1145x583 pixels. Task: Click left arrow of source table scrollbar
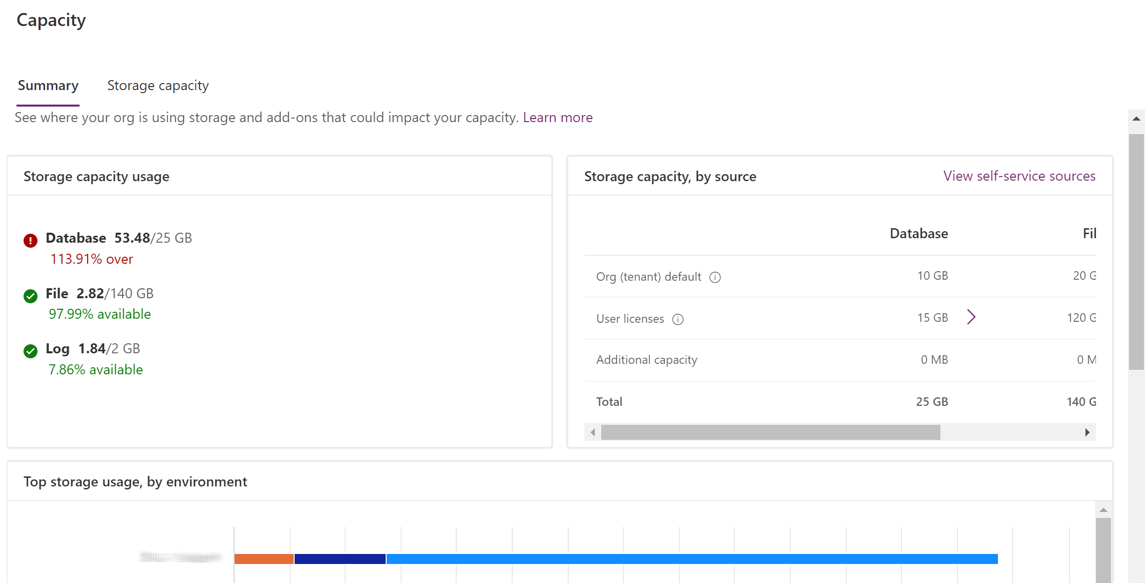coord(593,432)
